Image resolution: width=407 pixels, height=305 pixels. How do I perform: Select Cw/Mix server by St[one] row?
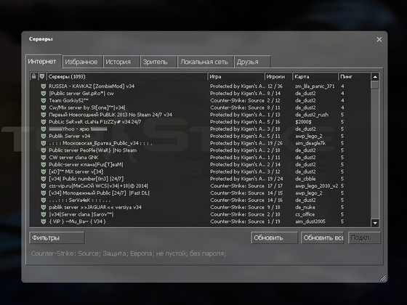tap(200, 107)
